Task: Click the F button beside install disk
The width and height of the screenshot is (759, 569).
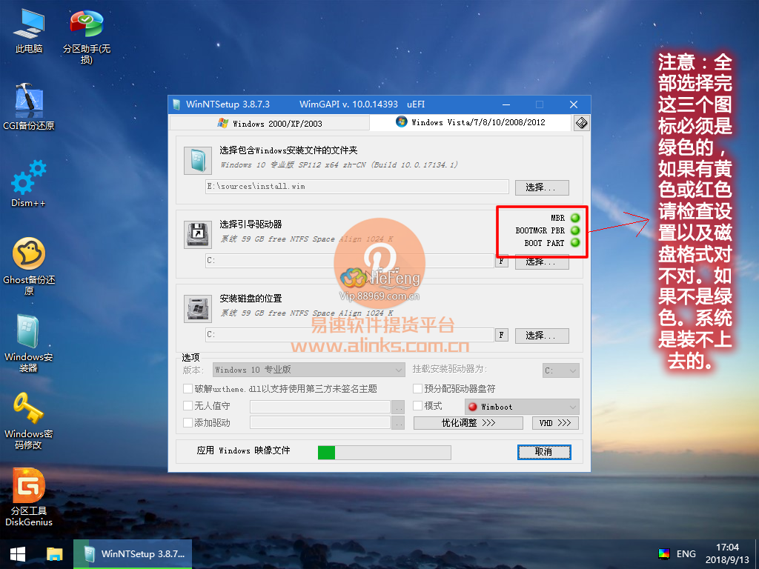Action: tap(502, 335)
